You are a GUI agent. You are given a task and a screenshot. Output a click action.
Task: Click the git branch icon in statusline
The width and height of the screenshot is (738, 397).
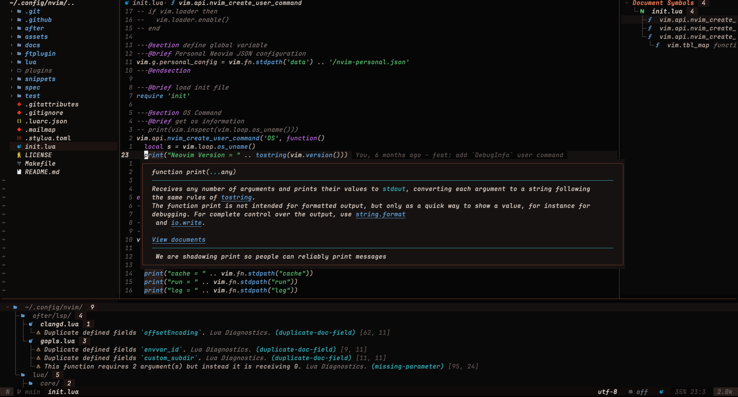coord(19,392)
